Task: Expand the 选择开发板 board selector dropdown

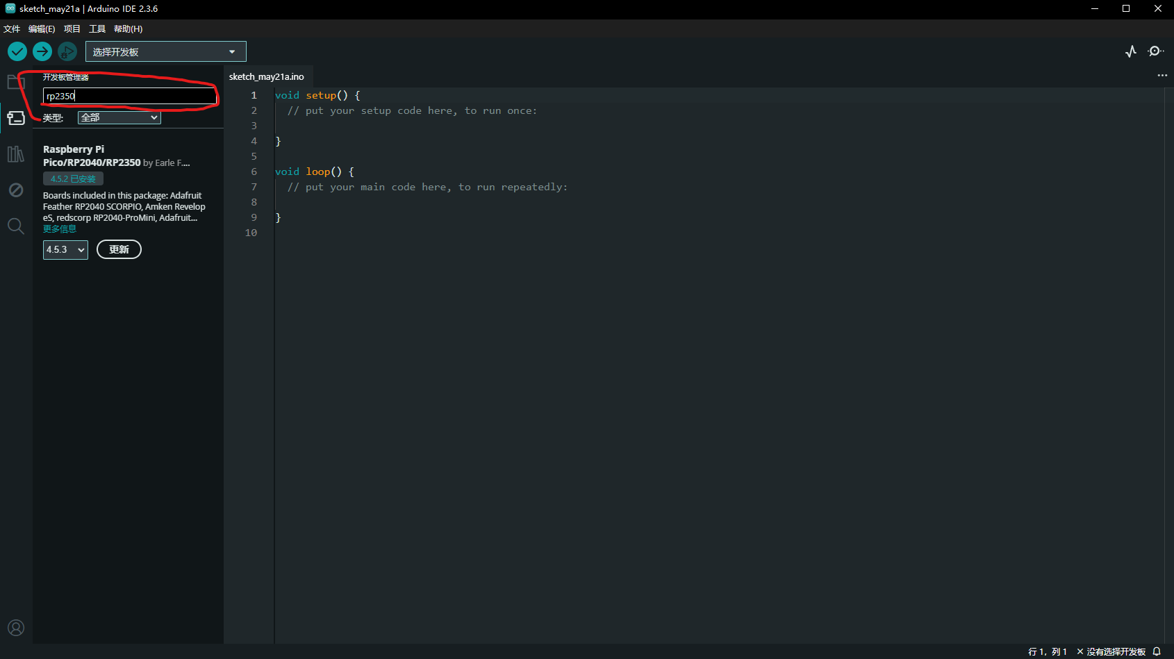Action: coord(166,52)
